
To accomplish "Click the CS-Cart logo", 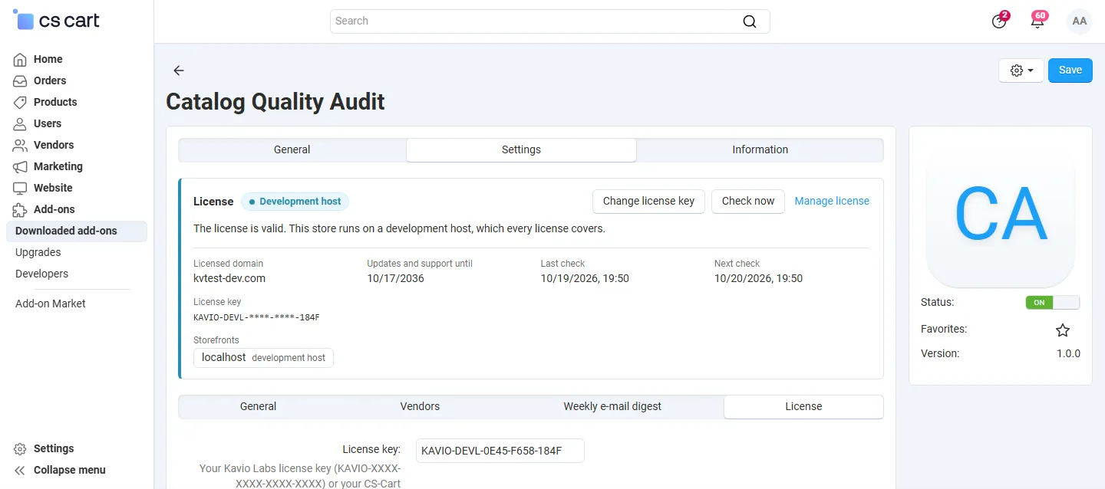I will [x=57, y=21].
